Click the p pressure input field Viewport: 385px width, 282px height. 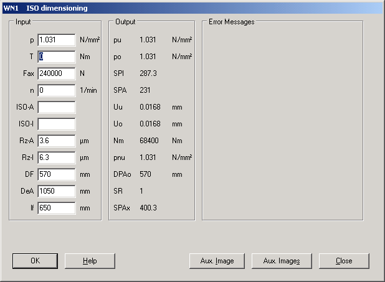[x=56, y=40]
